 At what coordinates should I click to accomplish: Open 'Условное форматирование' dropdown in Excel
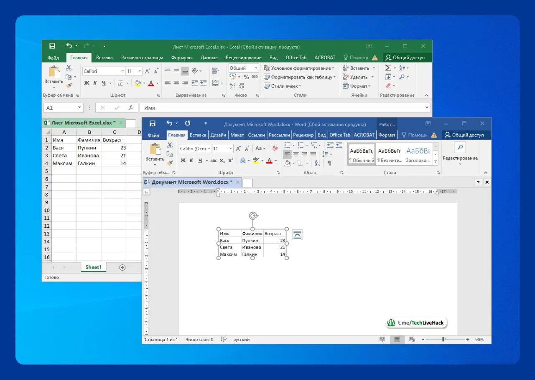[x=299, y=68]
